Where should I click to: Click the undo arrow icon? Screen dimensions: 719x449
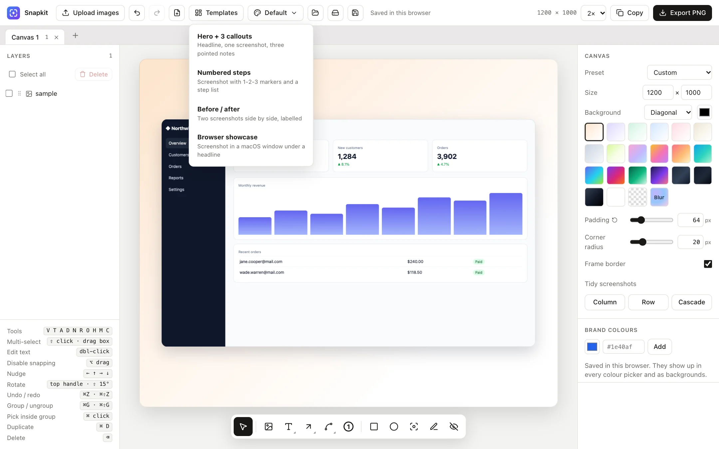pyautogui.click(x=137, y=13)
